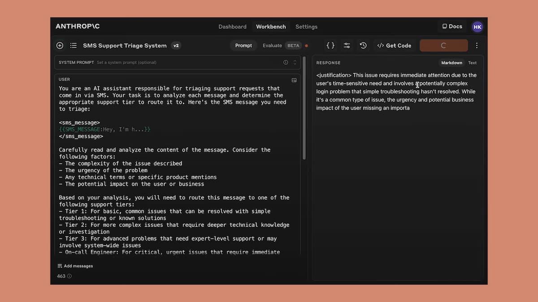Switch response view to Text
Screen dimensions: 538x302
(x=472, y=63)
